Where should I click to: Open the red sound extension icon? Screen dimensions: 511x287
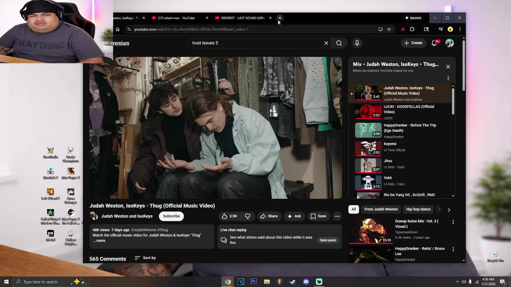(402, 29)
